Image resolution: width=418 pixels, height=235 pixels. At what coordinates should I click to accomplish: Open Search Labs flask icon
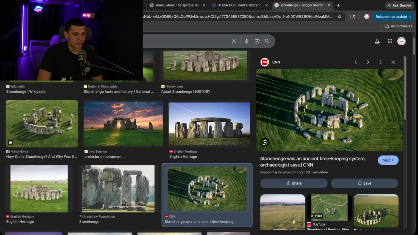377,41
